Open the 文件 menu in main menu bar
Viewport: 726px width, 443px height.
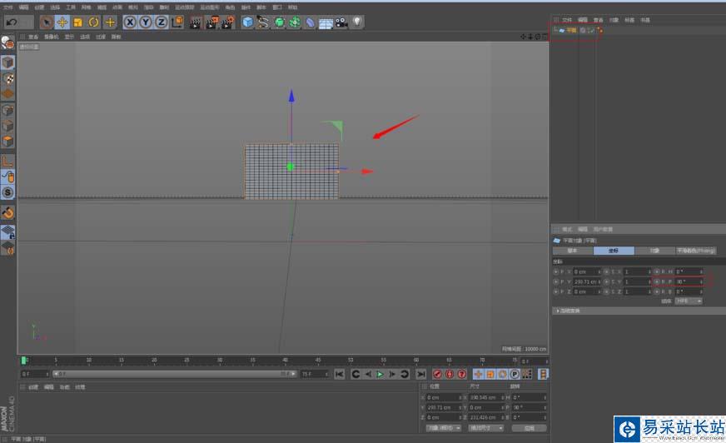pos(7,7)
